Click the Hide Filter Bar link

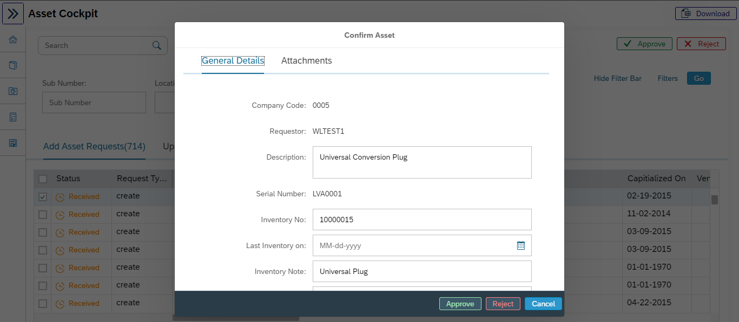618,78
